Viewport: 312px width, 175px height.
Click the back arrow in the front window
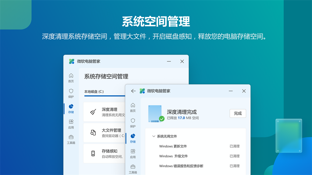133,91
